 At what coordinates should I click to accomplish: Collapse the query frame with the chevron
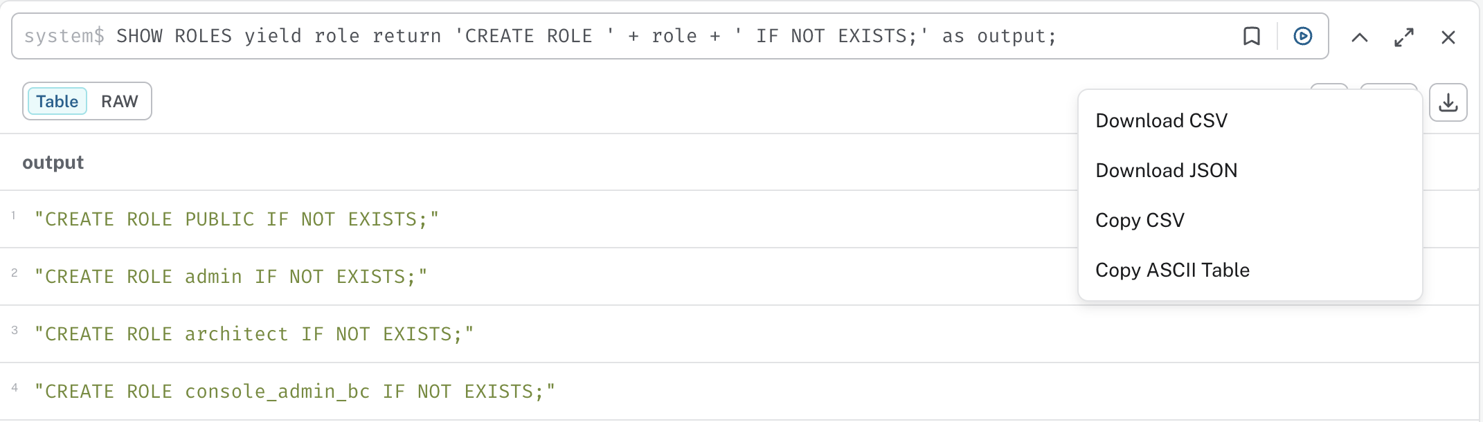tap(1360, 37)
